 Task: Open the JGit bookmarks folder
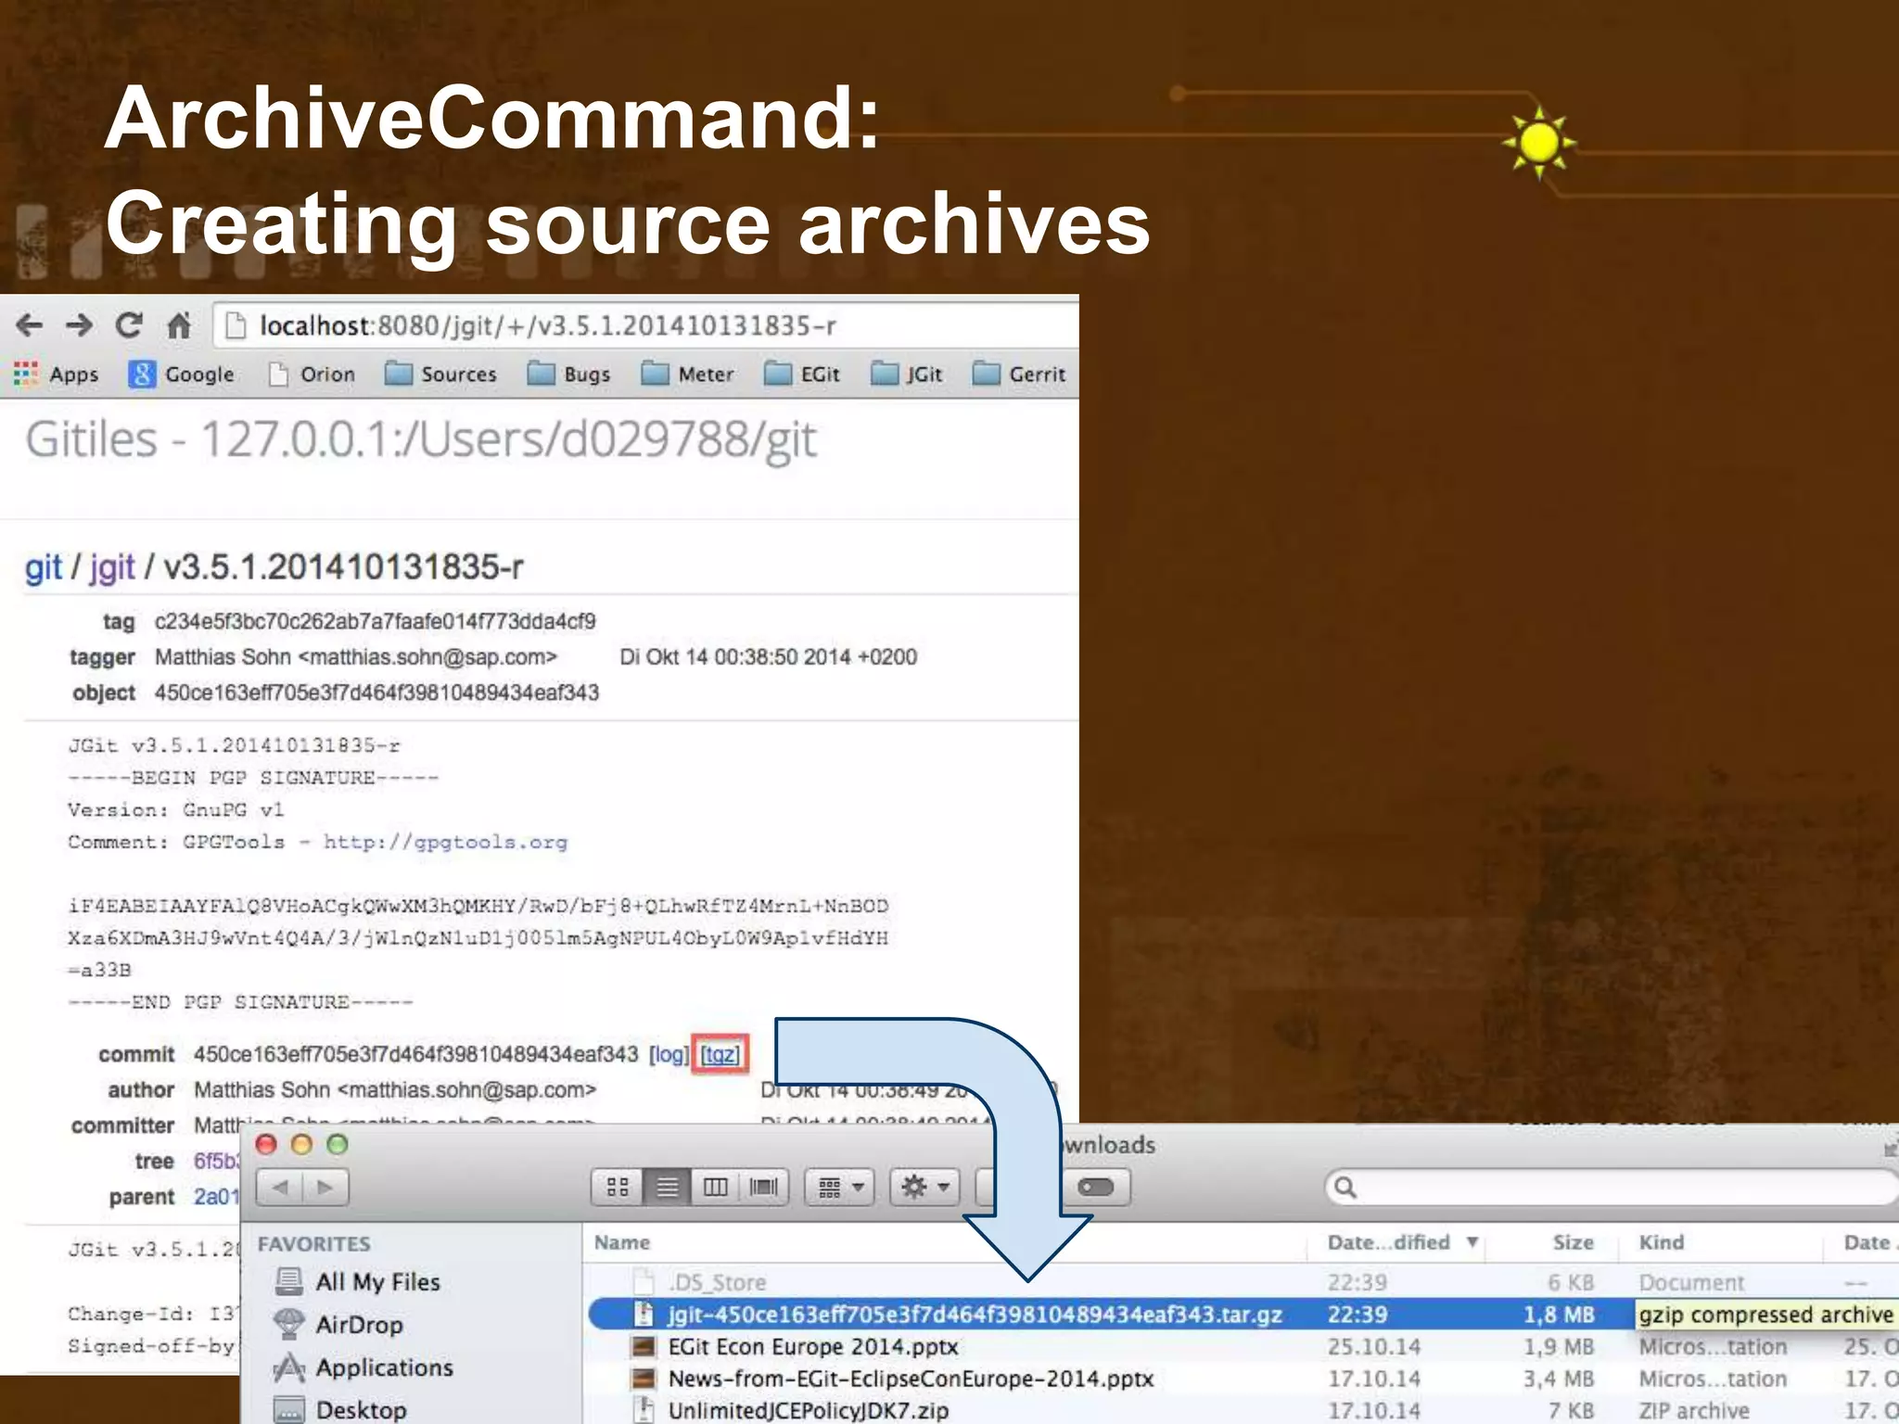click(907, 375)
